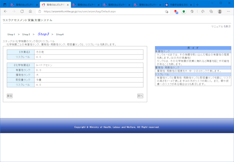This screenshot has width=234, height=162.
Task: Click the address bar URL
Action: tap(80, 12)
